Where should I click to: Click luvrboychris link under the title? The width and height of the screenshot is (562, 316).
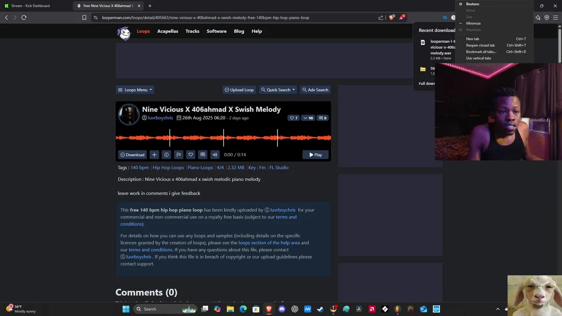[x=160, y=118]
